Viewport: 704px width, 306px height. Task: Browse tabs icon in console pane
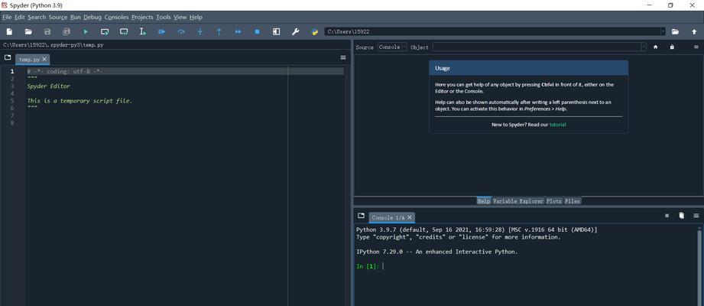tap(361, 216)
